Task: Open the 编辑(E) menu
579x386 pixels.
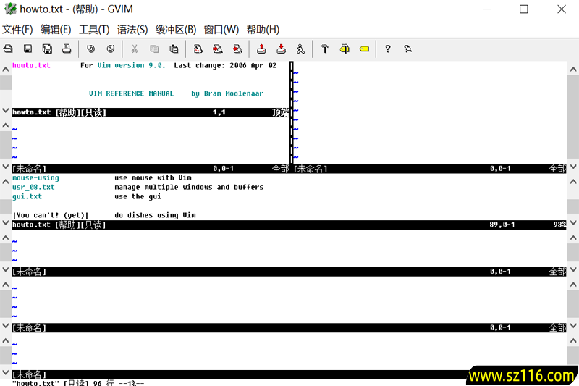Action: 56,30
